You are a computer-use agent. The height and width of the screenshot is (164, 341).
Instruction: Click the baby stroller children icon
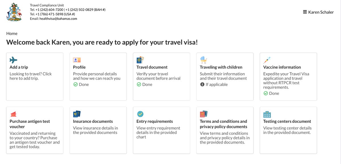203,60
